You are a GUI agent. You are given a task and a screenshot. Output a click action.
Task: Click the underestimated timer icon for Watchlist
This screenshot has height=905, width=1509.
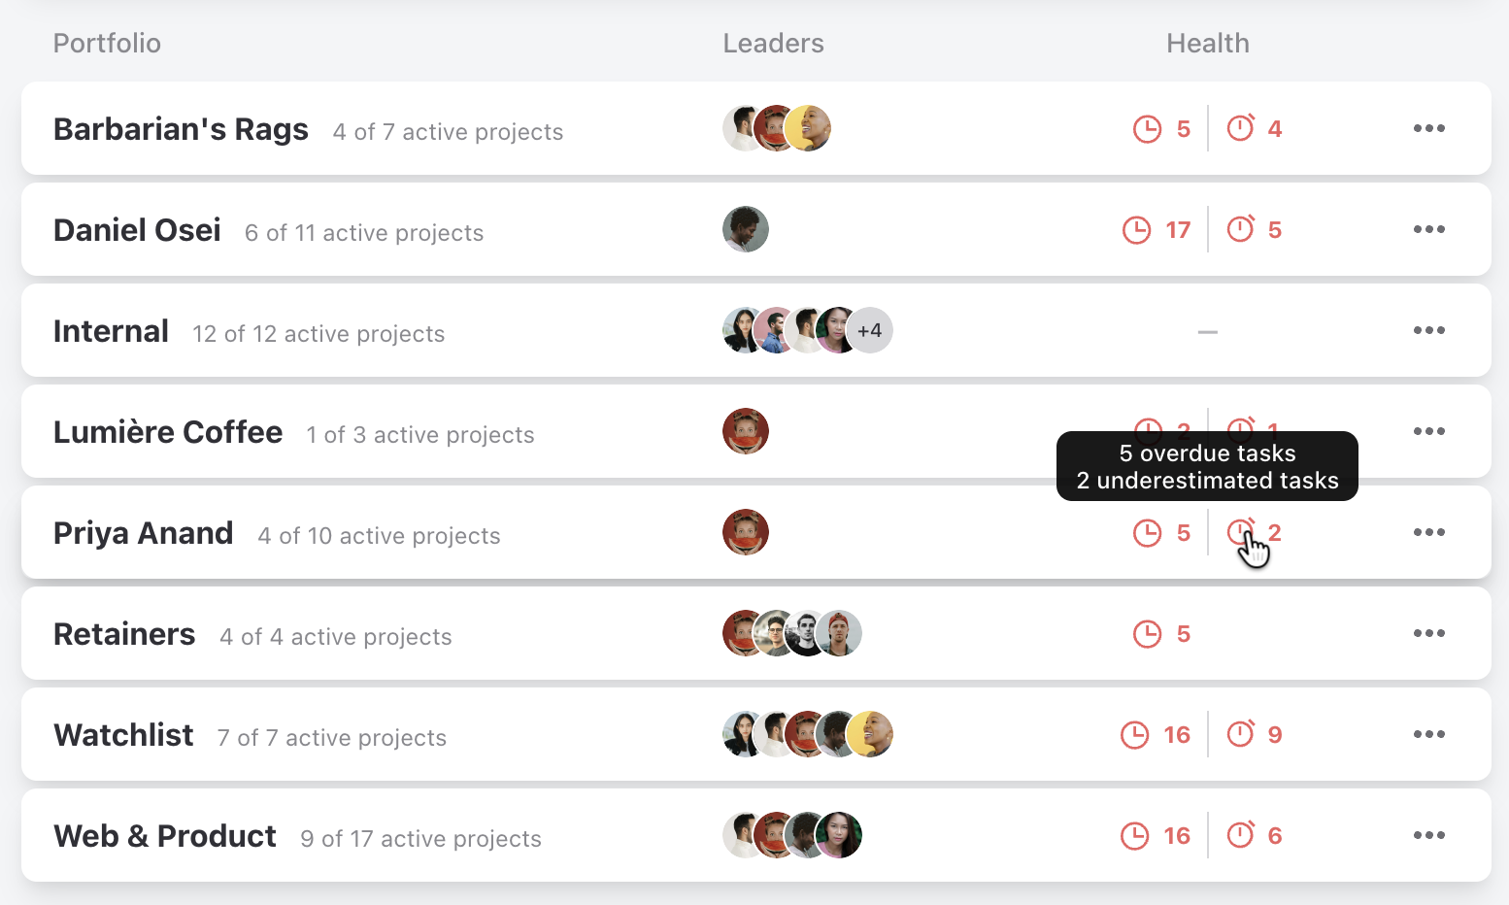tap(1240, 733)
